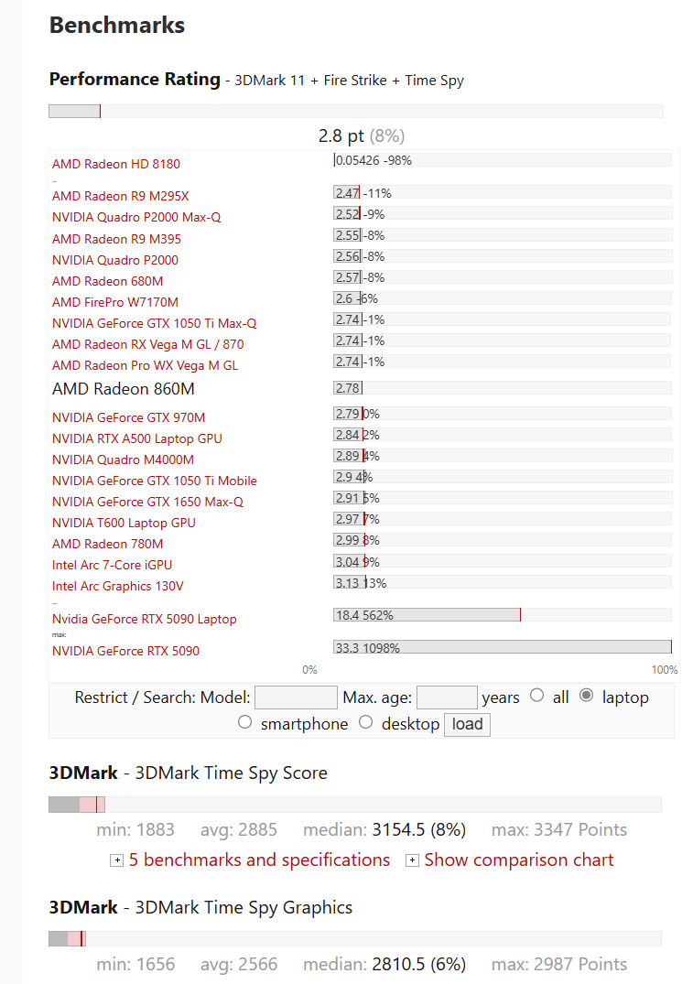
Task: Click the Performance Rating progress bar
Action: [x=356, y=111]
